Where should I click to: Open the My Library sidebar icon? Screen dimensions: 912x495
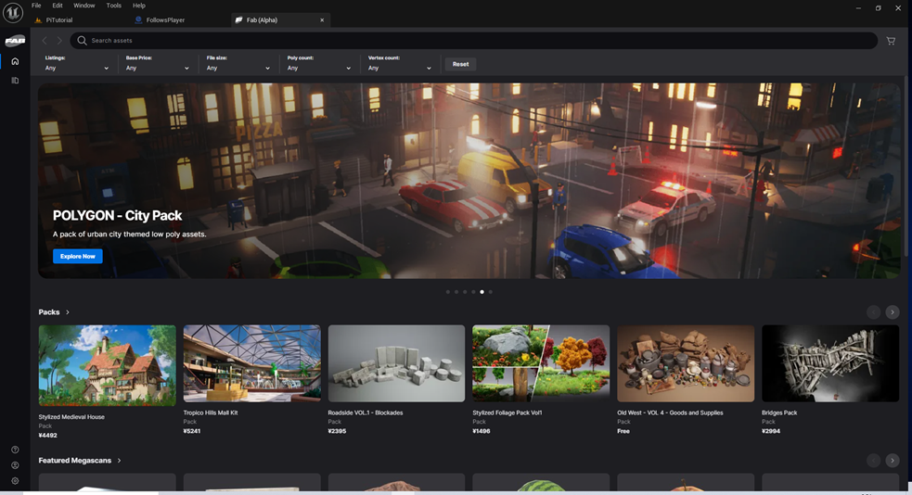pos(15,80)
